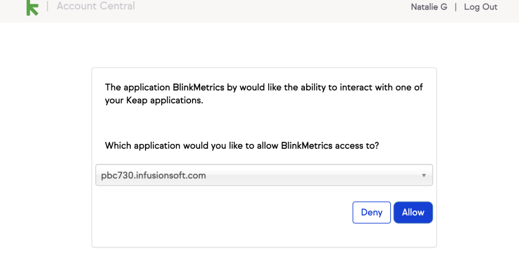Click the words "Keap applications" in the message
This screenshot has height=253, width=519.
[x=163, y=100]
